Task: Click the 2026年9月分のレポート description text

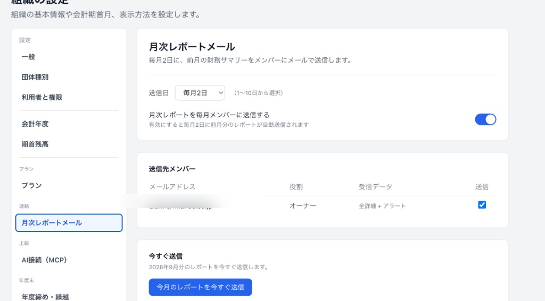Action: (209, 267)
